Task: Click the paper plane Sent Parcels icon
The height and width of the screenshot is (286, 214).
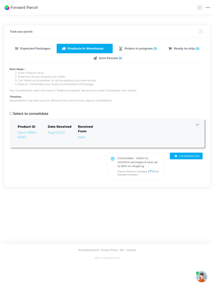Action: point(95,58)
